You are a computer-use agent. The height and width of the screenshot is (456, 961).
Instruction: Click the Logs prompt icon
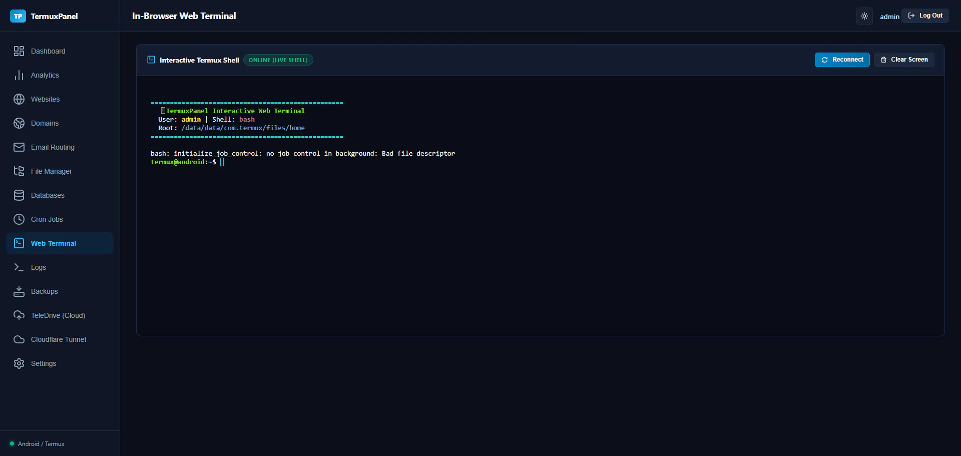pos(19,267)
